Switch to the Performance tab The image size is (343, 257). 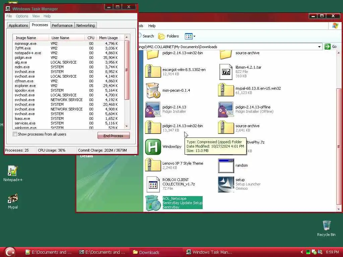pos(62,25)
